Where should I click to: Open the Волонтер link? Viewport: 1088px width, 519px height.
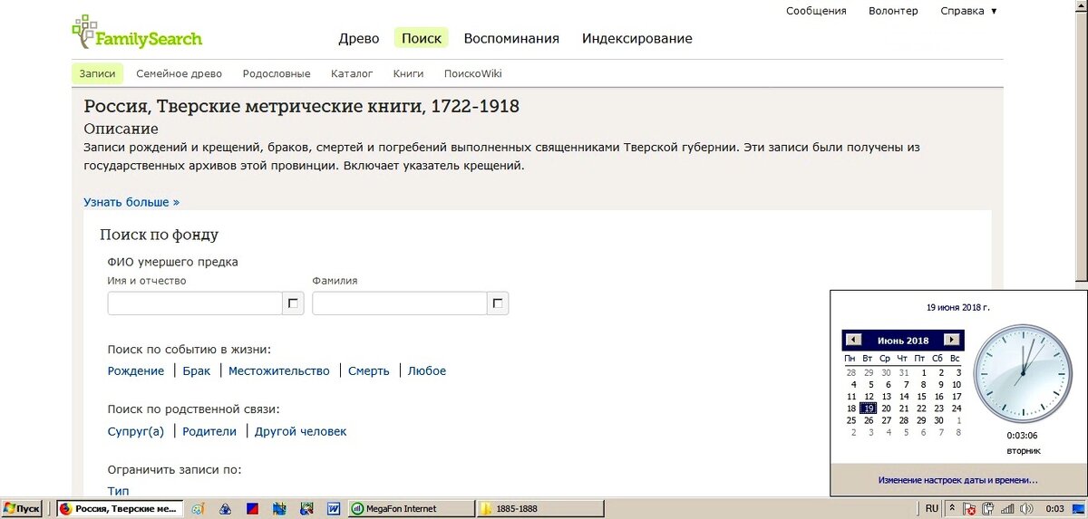[893, 11]
